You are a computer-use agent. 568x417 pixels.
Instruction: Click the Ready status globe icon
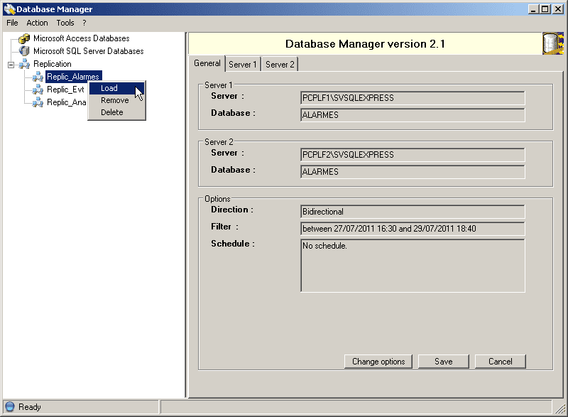pyautogui.click(x=10, y=407)
